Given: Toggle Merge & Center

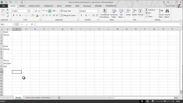Looking at the screenshot, I should point(68,15).
